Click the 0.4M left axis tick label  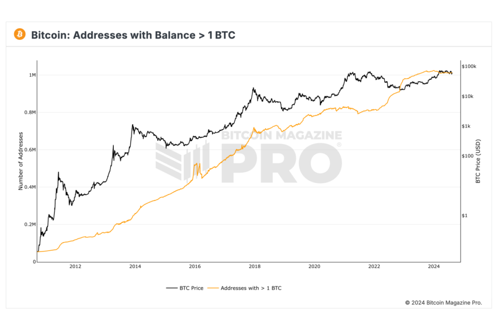point(29,187)
